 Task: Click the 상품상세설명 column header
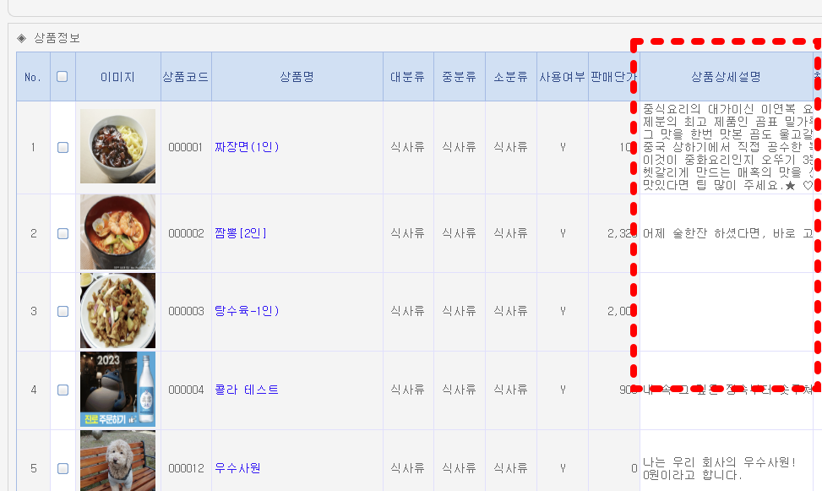726,77
